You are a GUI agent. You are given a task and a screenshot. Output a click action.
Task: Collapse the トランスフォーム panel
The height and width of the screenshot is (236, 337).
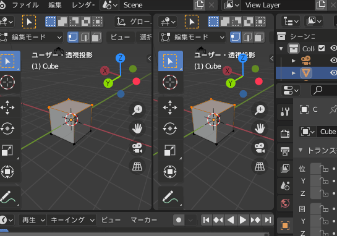click(x=301, y=150)
